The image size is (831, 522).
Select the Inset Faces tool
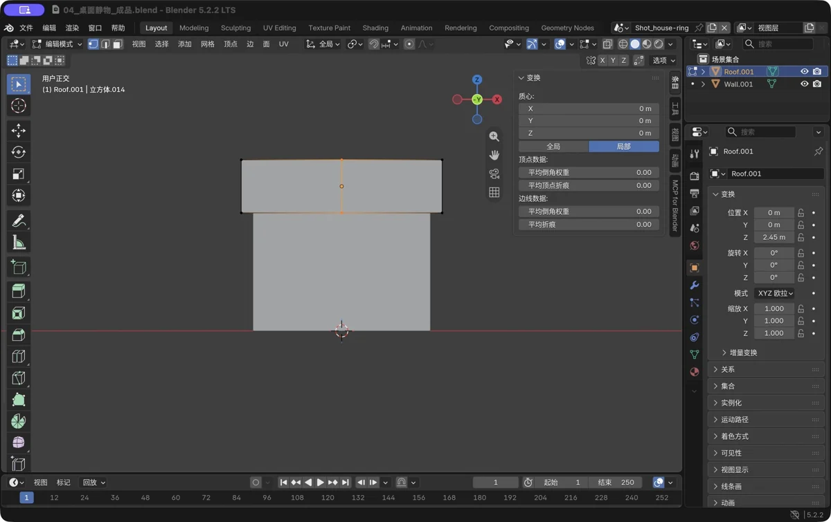(x=19, y=313)
